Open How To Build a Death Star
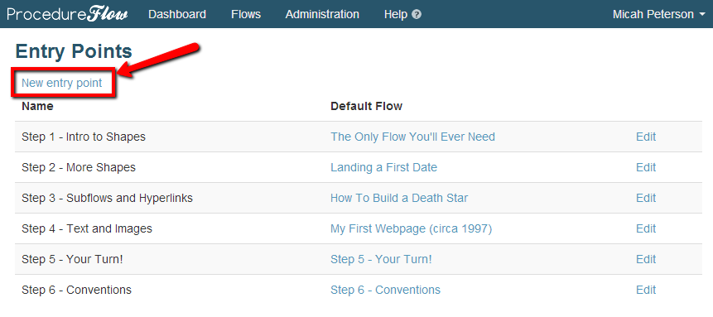The width and height of the screenshot is (713, 317). coord(399,199)
